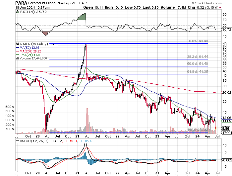232x176 pixels.
Task: Click the 25.52 MA(200) price tag
Action: click(x=226, y=93)
